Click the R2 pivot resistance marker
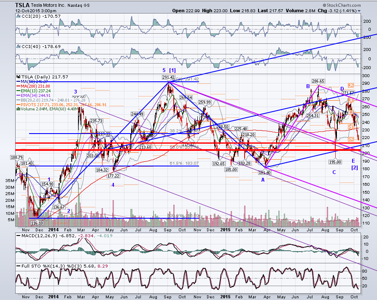The height and width of the screenshot is (300, 377). (x=351, y=85)
